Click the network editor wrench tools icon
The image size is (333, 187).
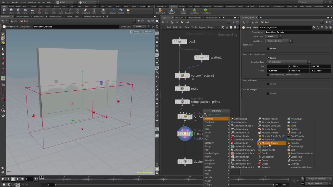222,27
